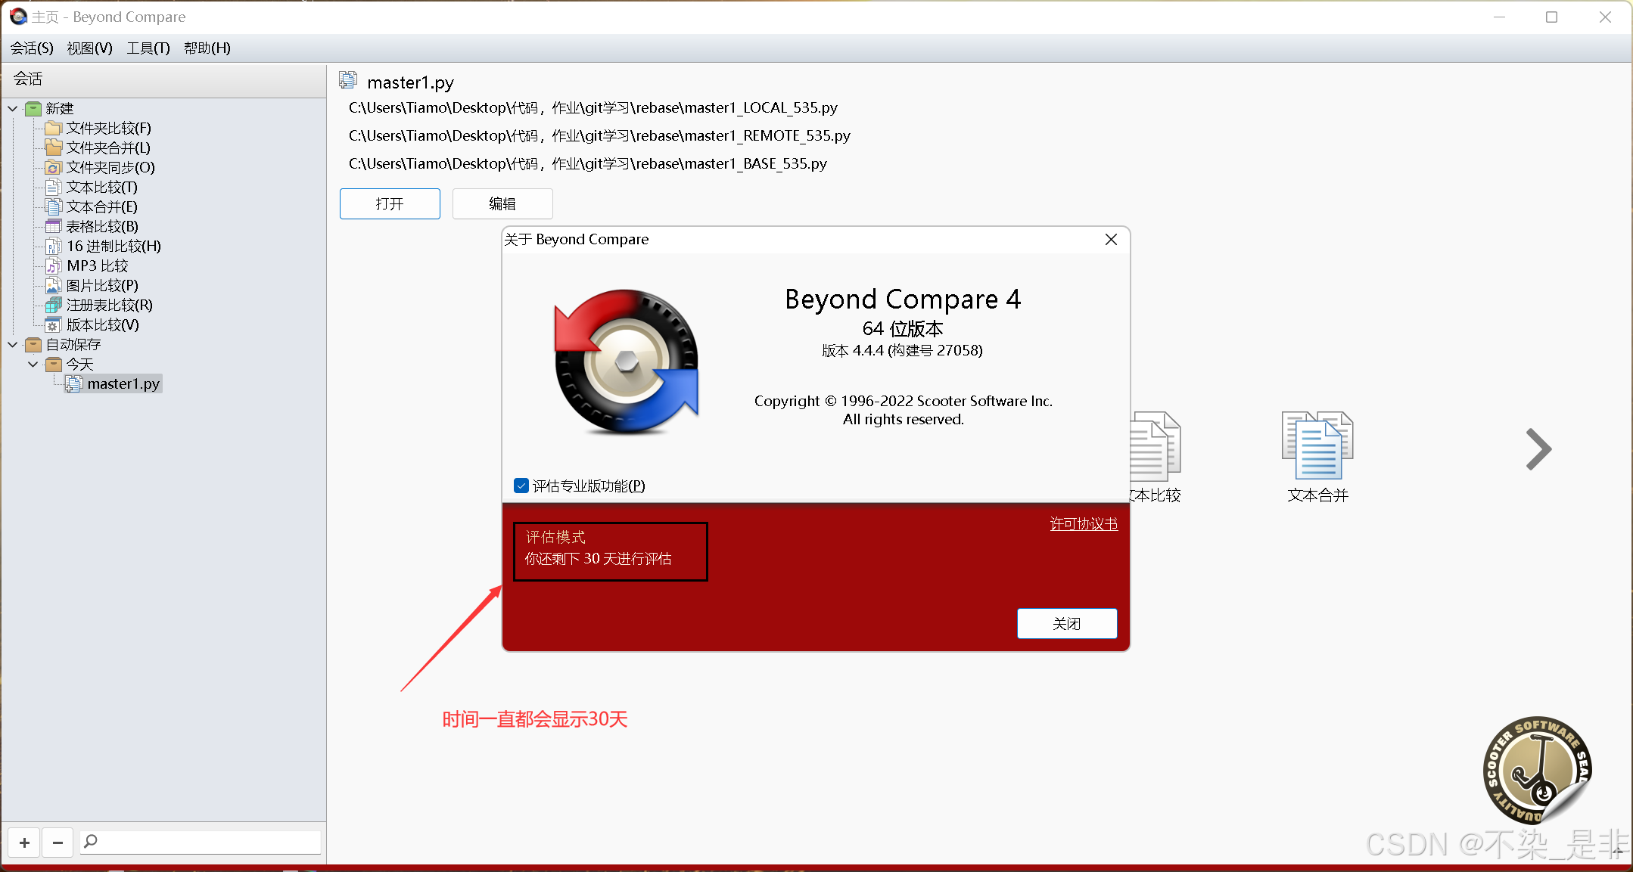Click the partly hidden 文本比较 large icon
Viewport: 1633px width, 872px height.
tap(1156, 445)
